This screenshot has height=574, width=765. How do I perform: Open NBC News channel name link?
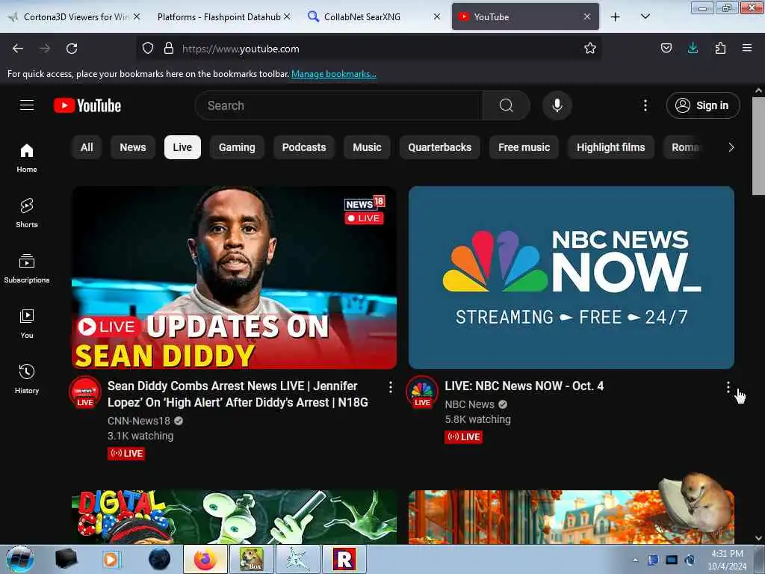click(469, 404)
